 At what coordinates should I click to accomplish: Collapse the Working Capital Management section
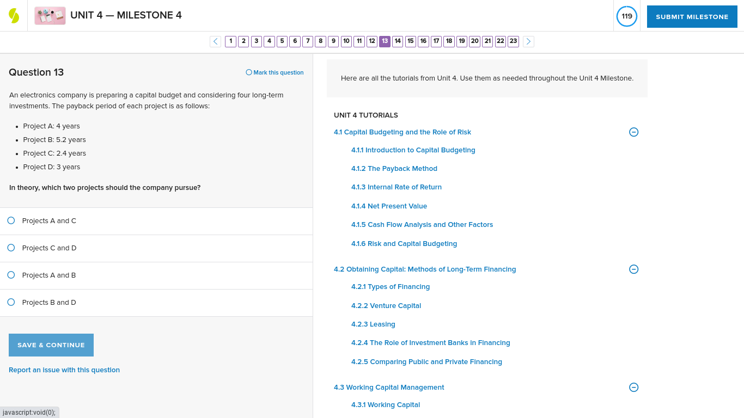(x=633, y=387)
